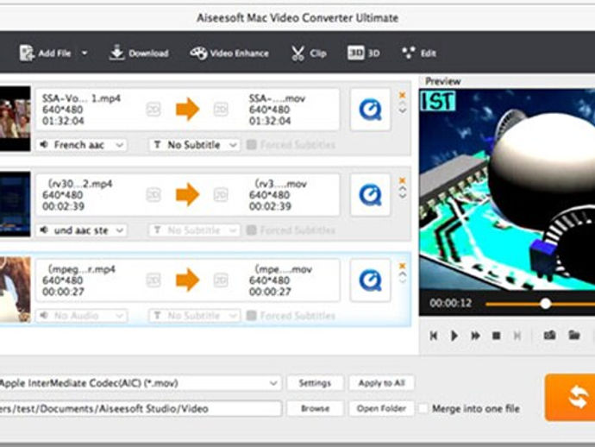Open the und aac ste audio dropdown
Screen dimensions: 595x447
(x=81, y=230)
